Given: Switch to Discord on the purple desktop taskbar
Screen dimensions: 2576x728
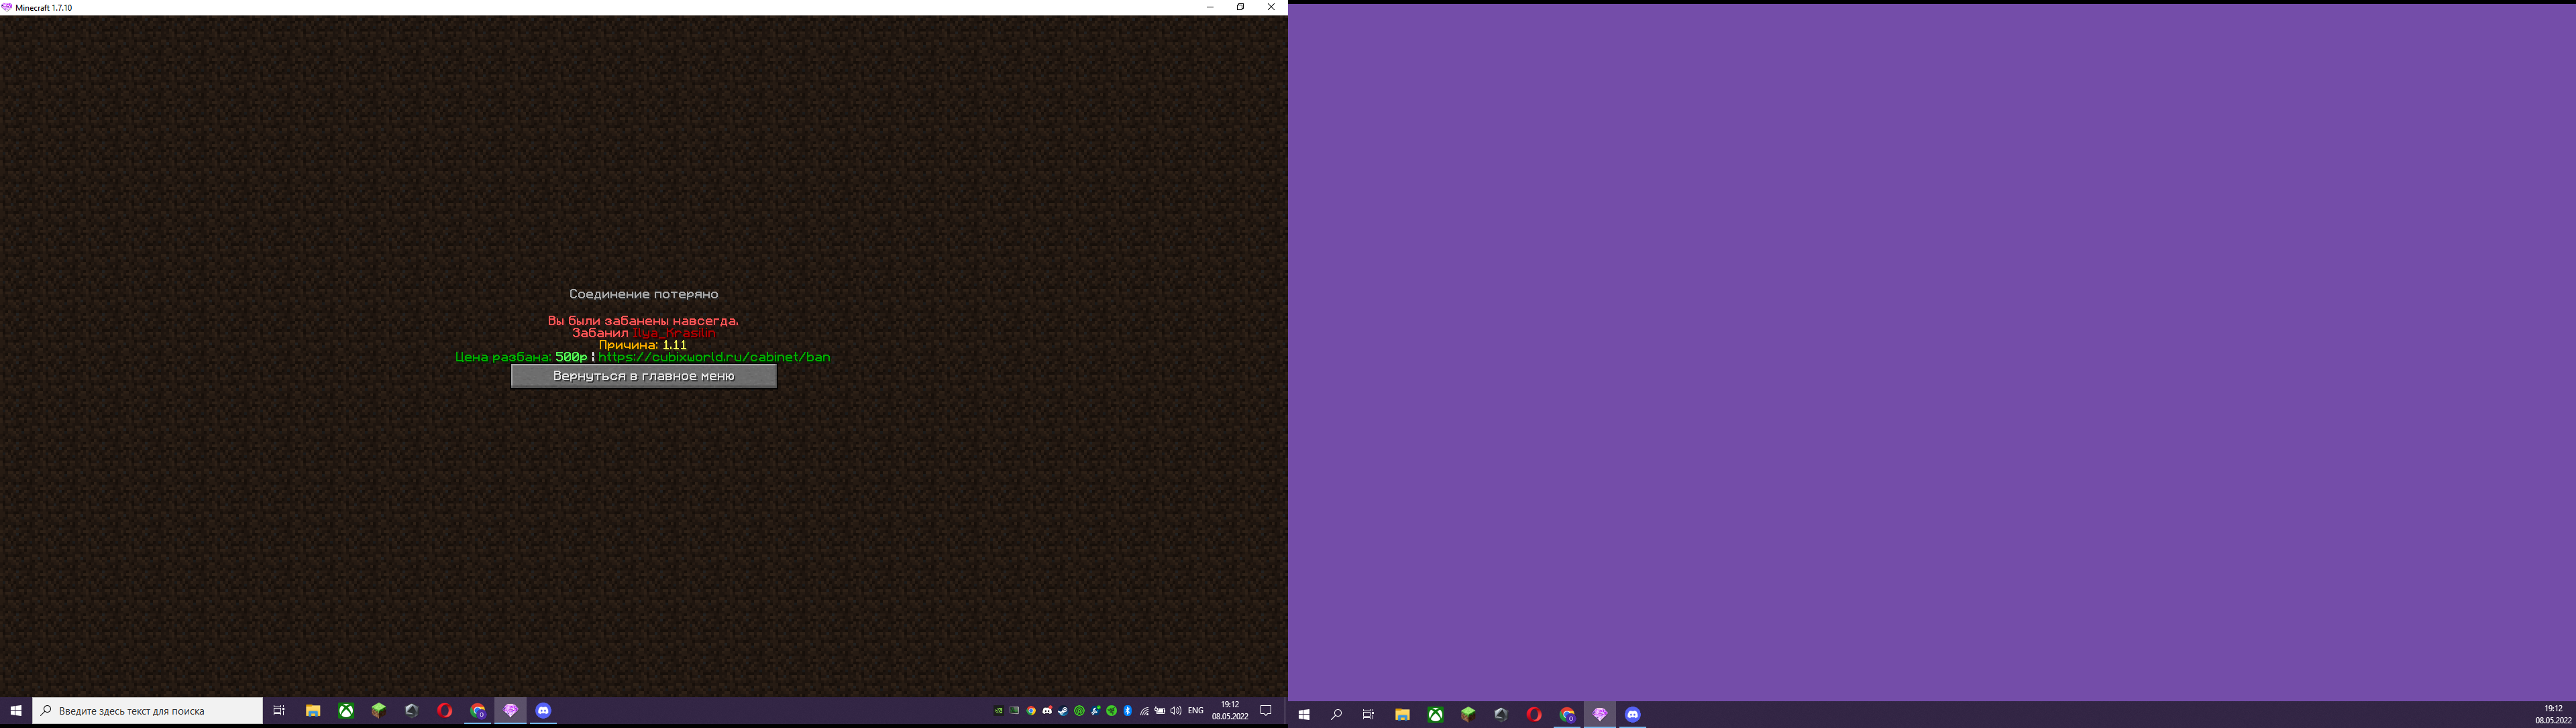Looking at the screenshot, I should point(1633,715).
